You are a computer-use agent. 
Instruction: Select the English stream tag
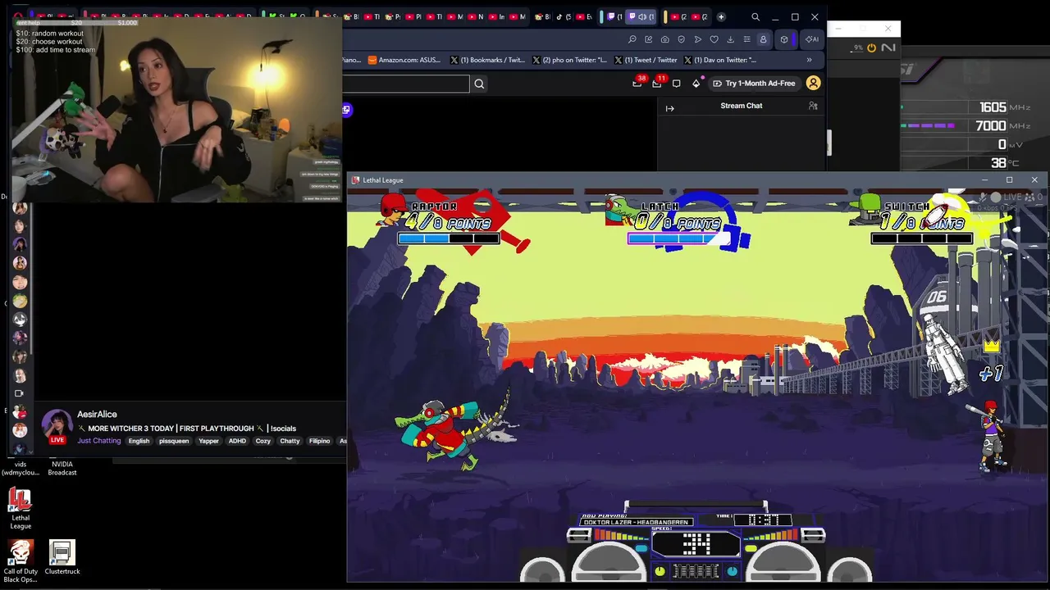139,441
